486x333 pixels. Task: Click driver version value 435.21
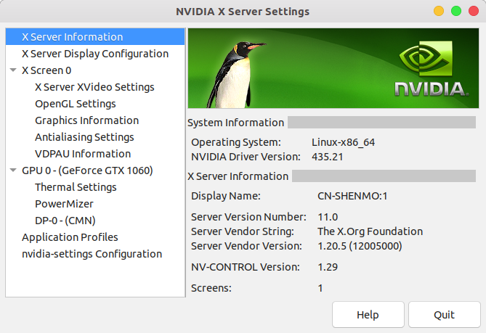click(x=328, y=157)
